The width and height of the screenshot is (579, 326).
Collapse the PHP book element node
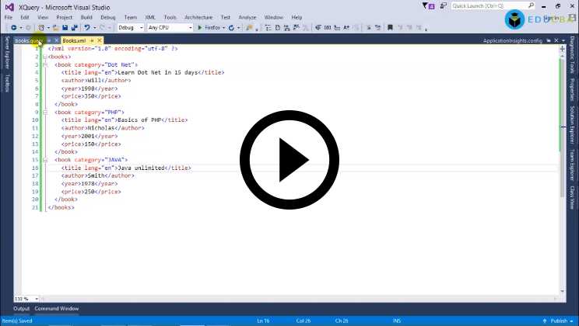[x=45, y=113]
